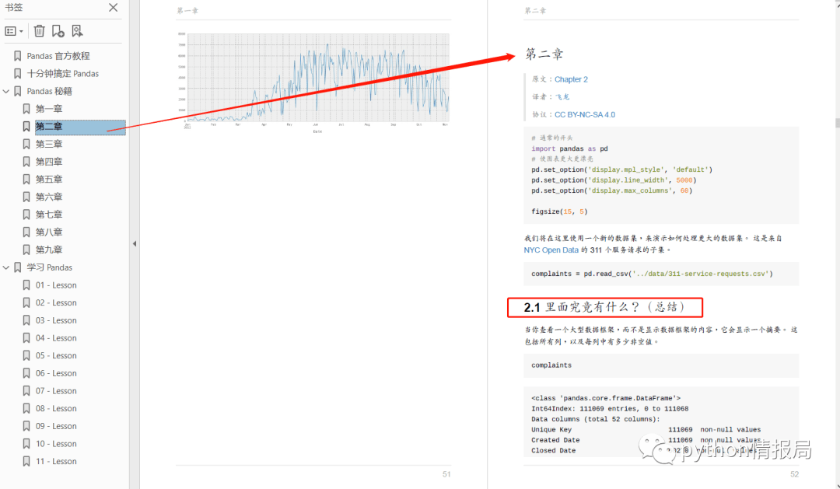
Task: Open the CC BY-NC-SA 4.0 license link
Action: (584, 114)
